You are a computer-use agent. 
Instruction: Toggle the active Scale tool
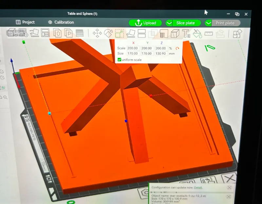pyautogui.click(x=120, y=33)
